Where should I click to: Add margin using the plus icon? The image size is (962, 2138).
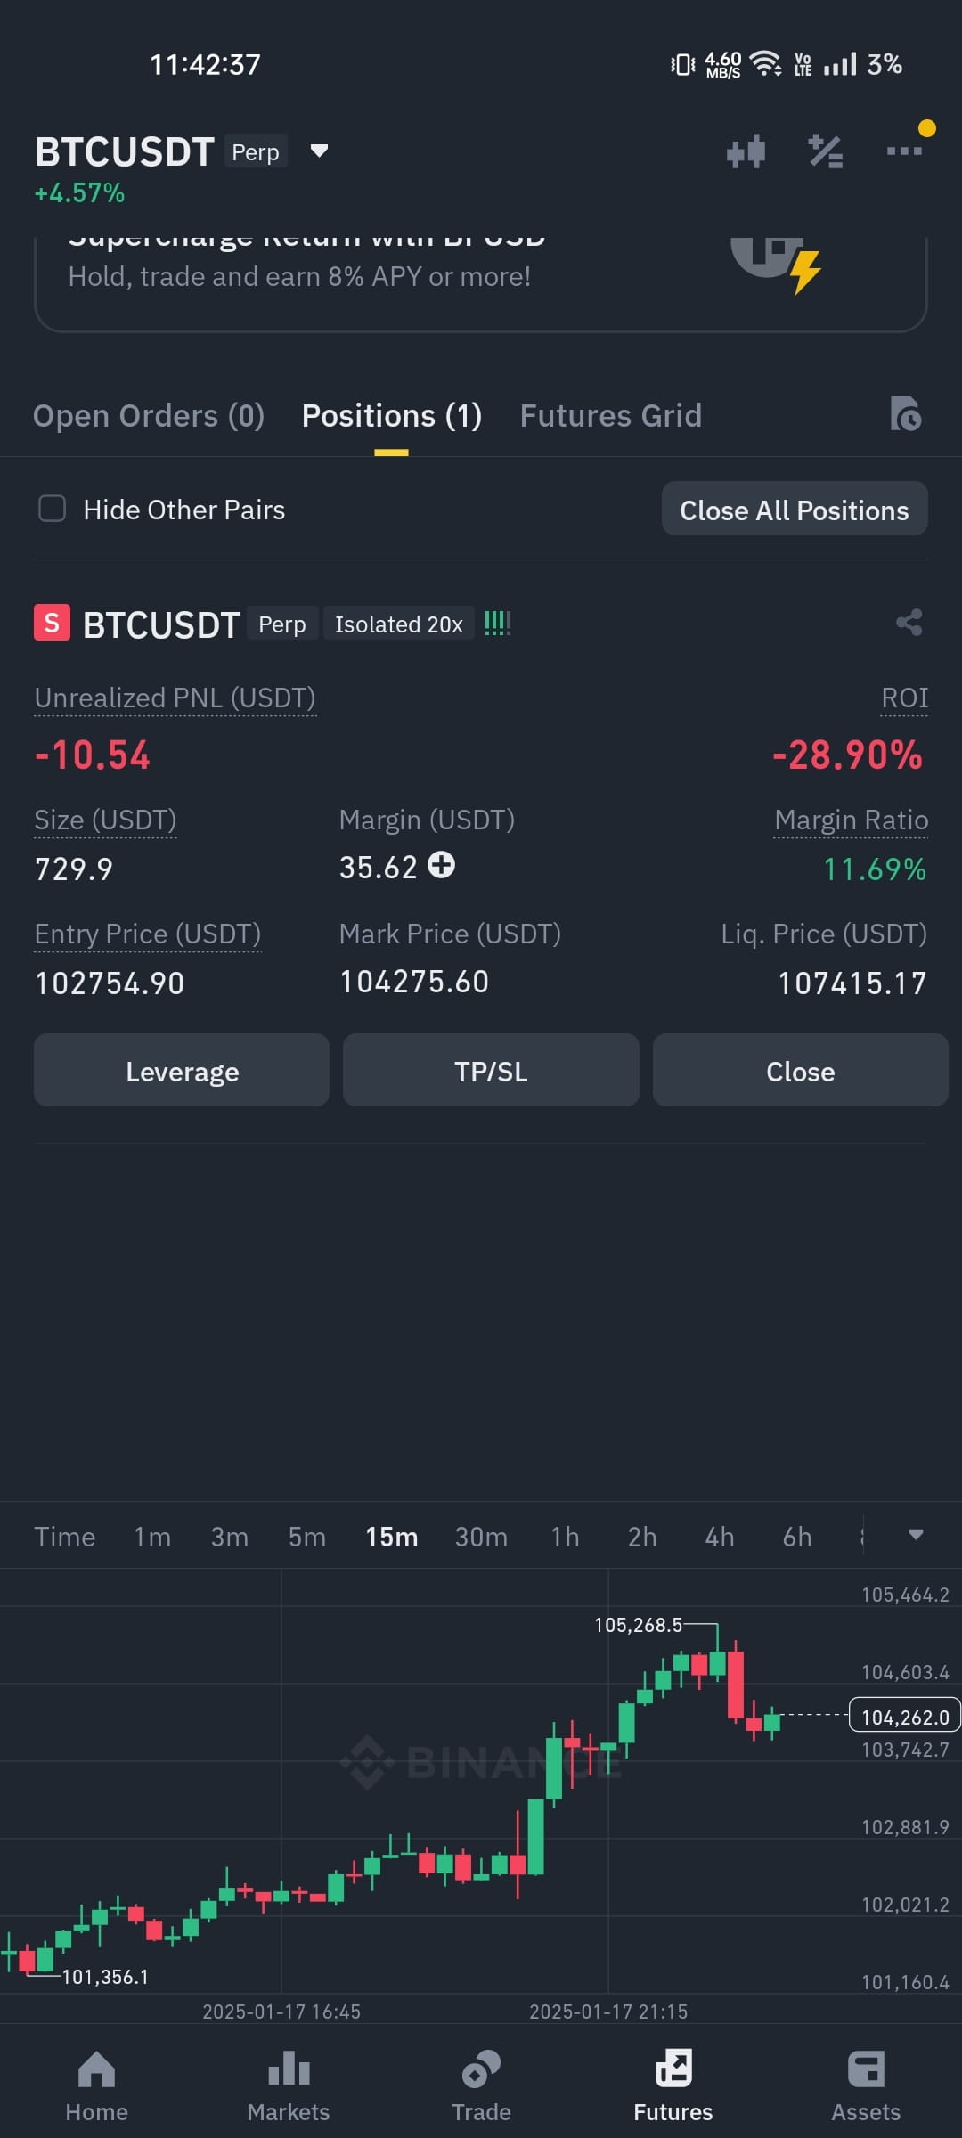[441, 865]
